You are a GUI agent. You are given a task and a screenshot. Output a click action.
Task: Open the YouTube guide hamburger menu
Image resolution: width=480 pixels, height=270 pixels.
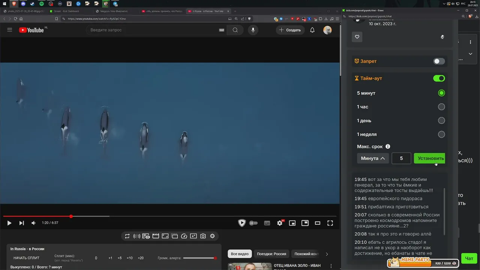(x=10, y=30)
